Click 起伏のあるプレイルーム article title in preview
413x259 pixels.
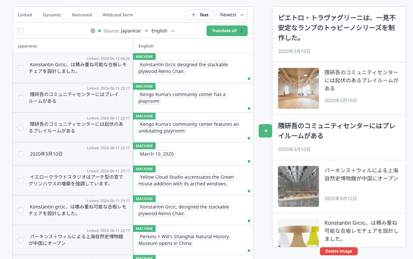tap(361, 80)
